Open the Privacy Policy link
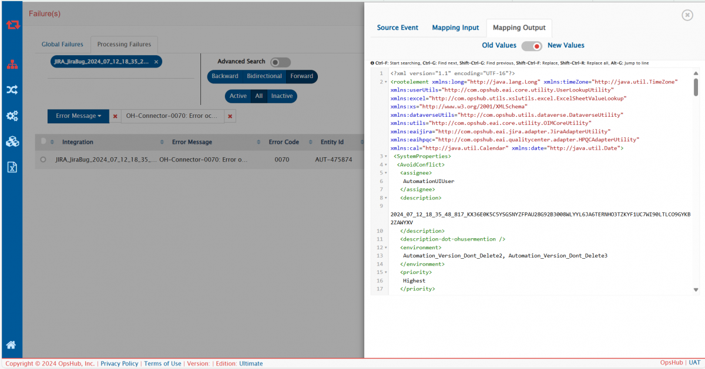The width and height of the screenshot is (705, 369). (119, 364)
